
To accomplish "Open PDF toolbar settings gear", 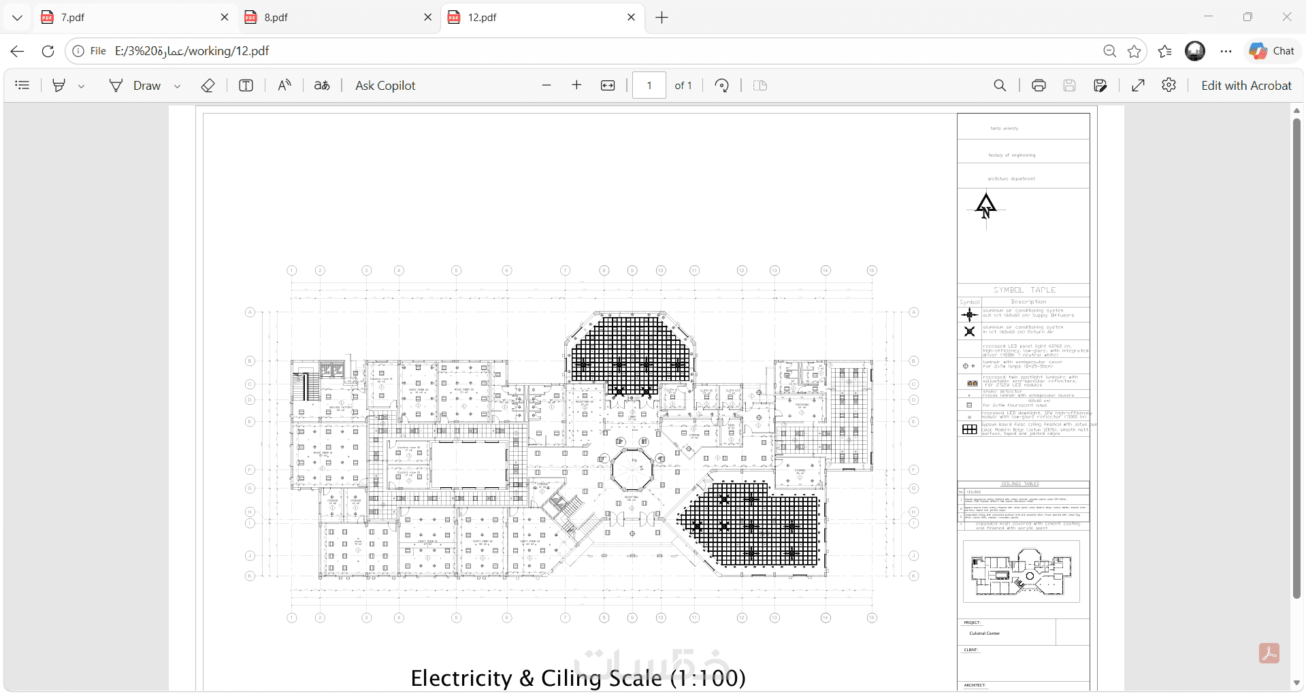I will tap(1169, 85).
